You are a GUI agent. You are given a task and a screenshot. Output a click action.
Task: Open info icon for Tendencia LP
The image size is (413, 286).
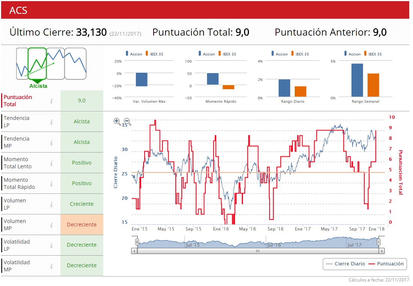point(52,122)
